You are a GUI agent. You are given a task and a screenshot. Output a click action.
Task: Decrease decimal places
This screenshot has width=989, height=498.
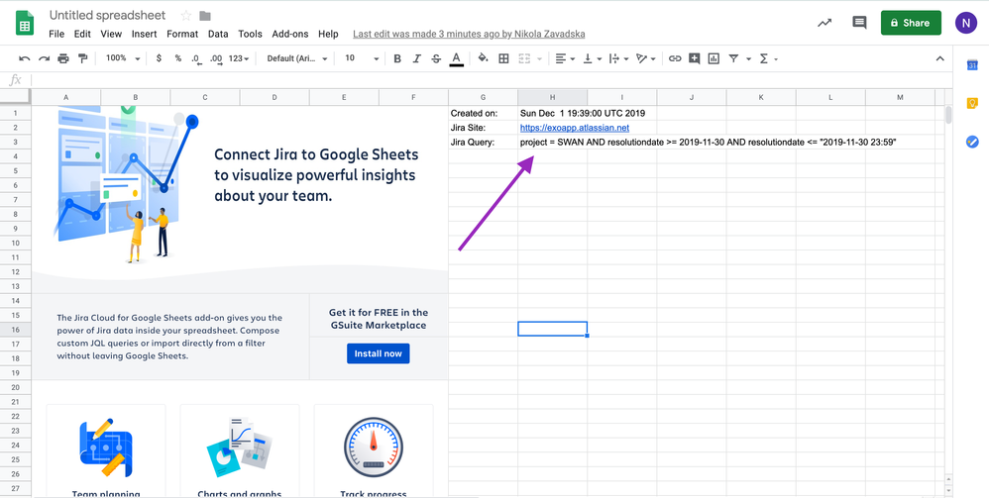[195, 58]
